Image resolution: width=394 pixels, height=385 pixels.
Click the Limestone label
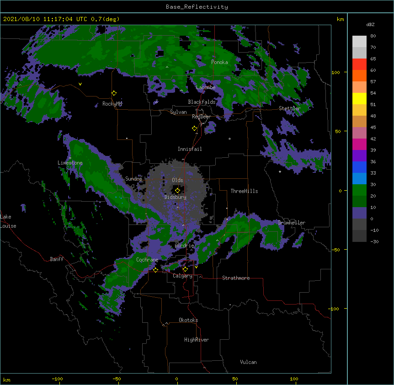[x=70, y=163]
